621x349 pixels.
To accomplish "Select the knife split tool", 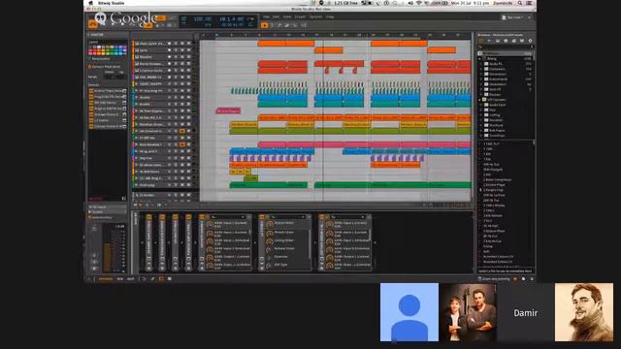I will tap(295, 25).
